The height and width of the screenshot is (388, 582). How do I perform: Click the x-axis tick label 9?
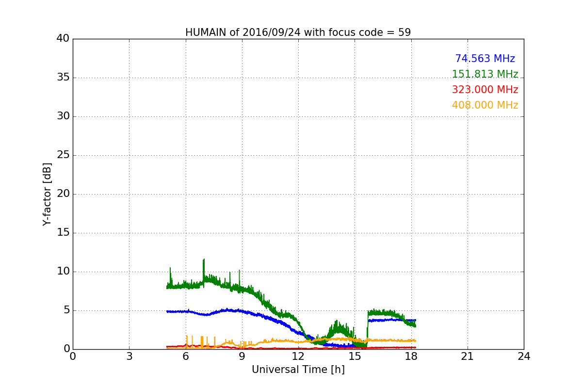(x=242, y=356)
